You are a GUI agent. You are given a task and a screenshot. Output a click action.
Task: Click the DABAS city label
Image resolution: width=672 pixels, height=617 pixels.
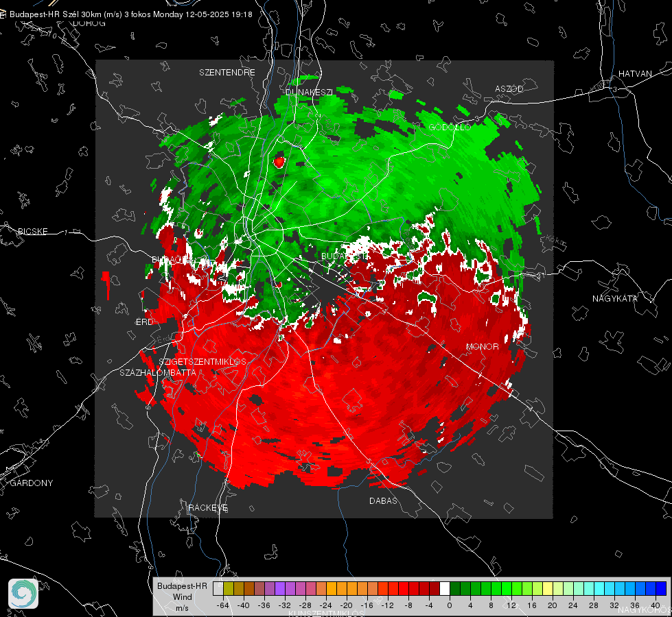point(383,500)
